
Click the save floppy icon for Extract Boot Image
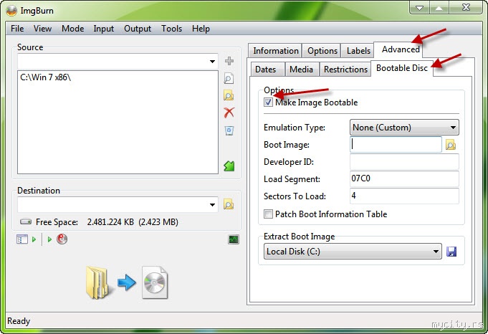(451, 252)
